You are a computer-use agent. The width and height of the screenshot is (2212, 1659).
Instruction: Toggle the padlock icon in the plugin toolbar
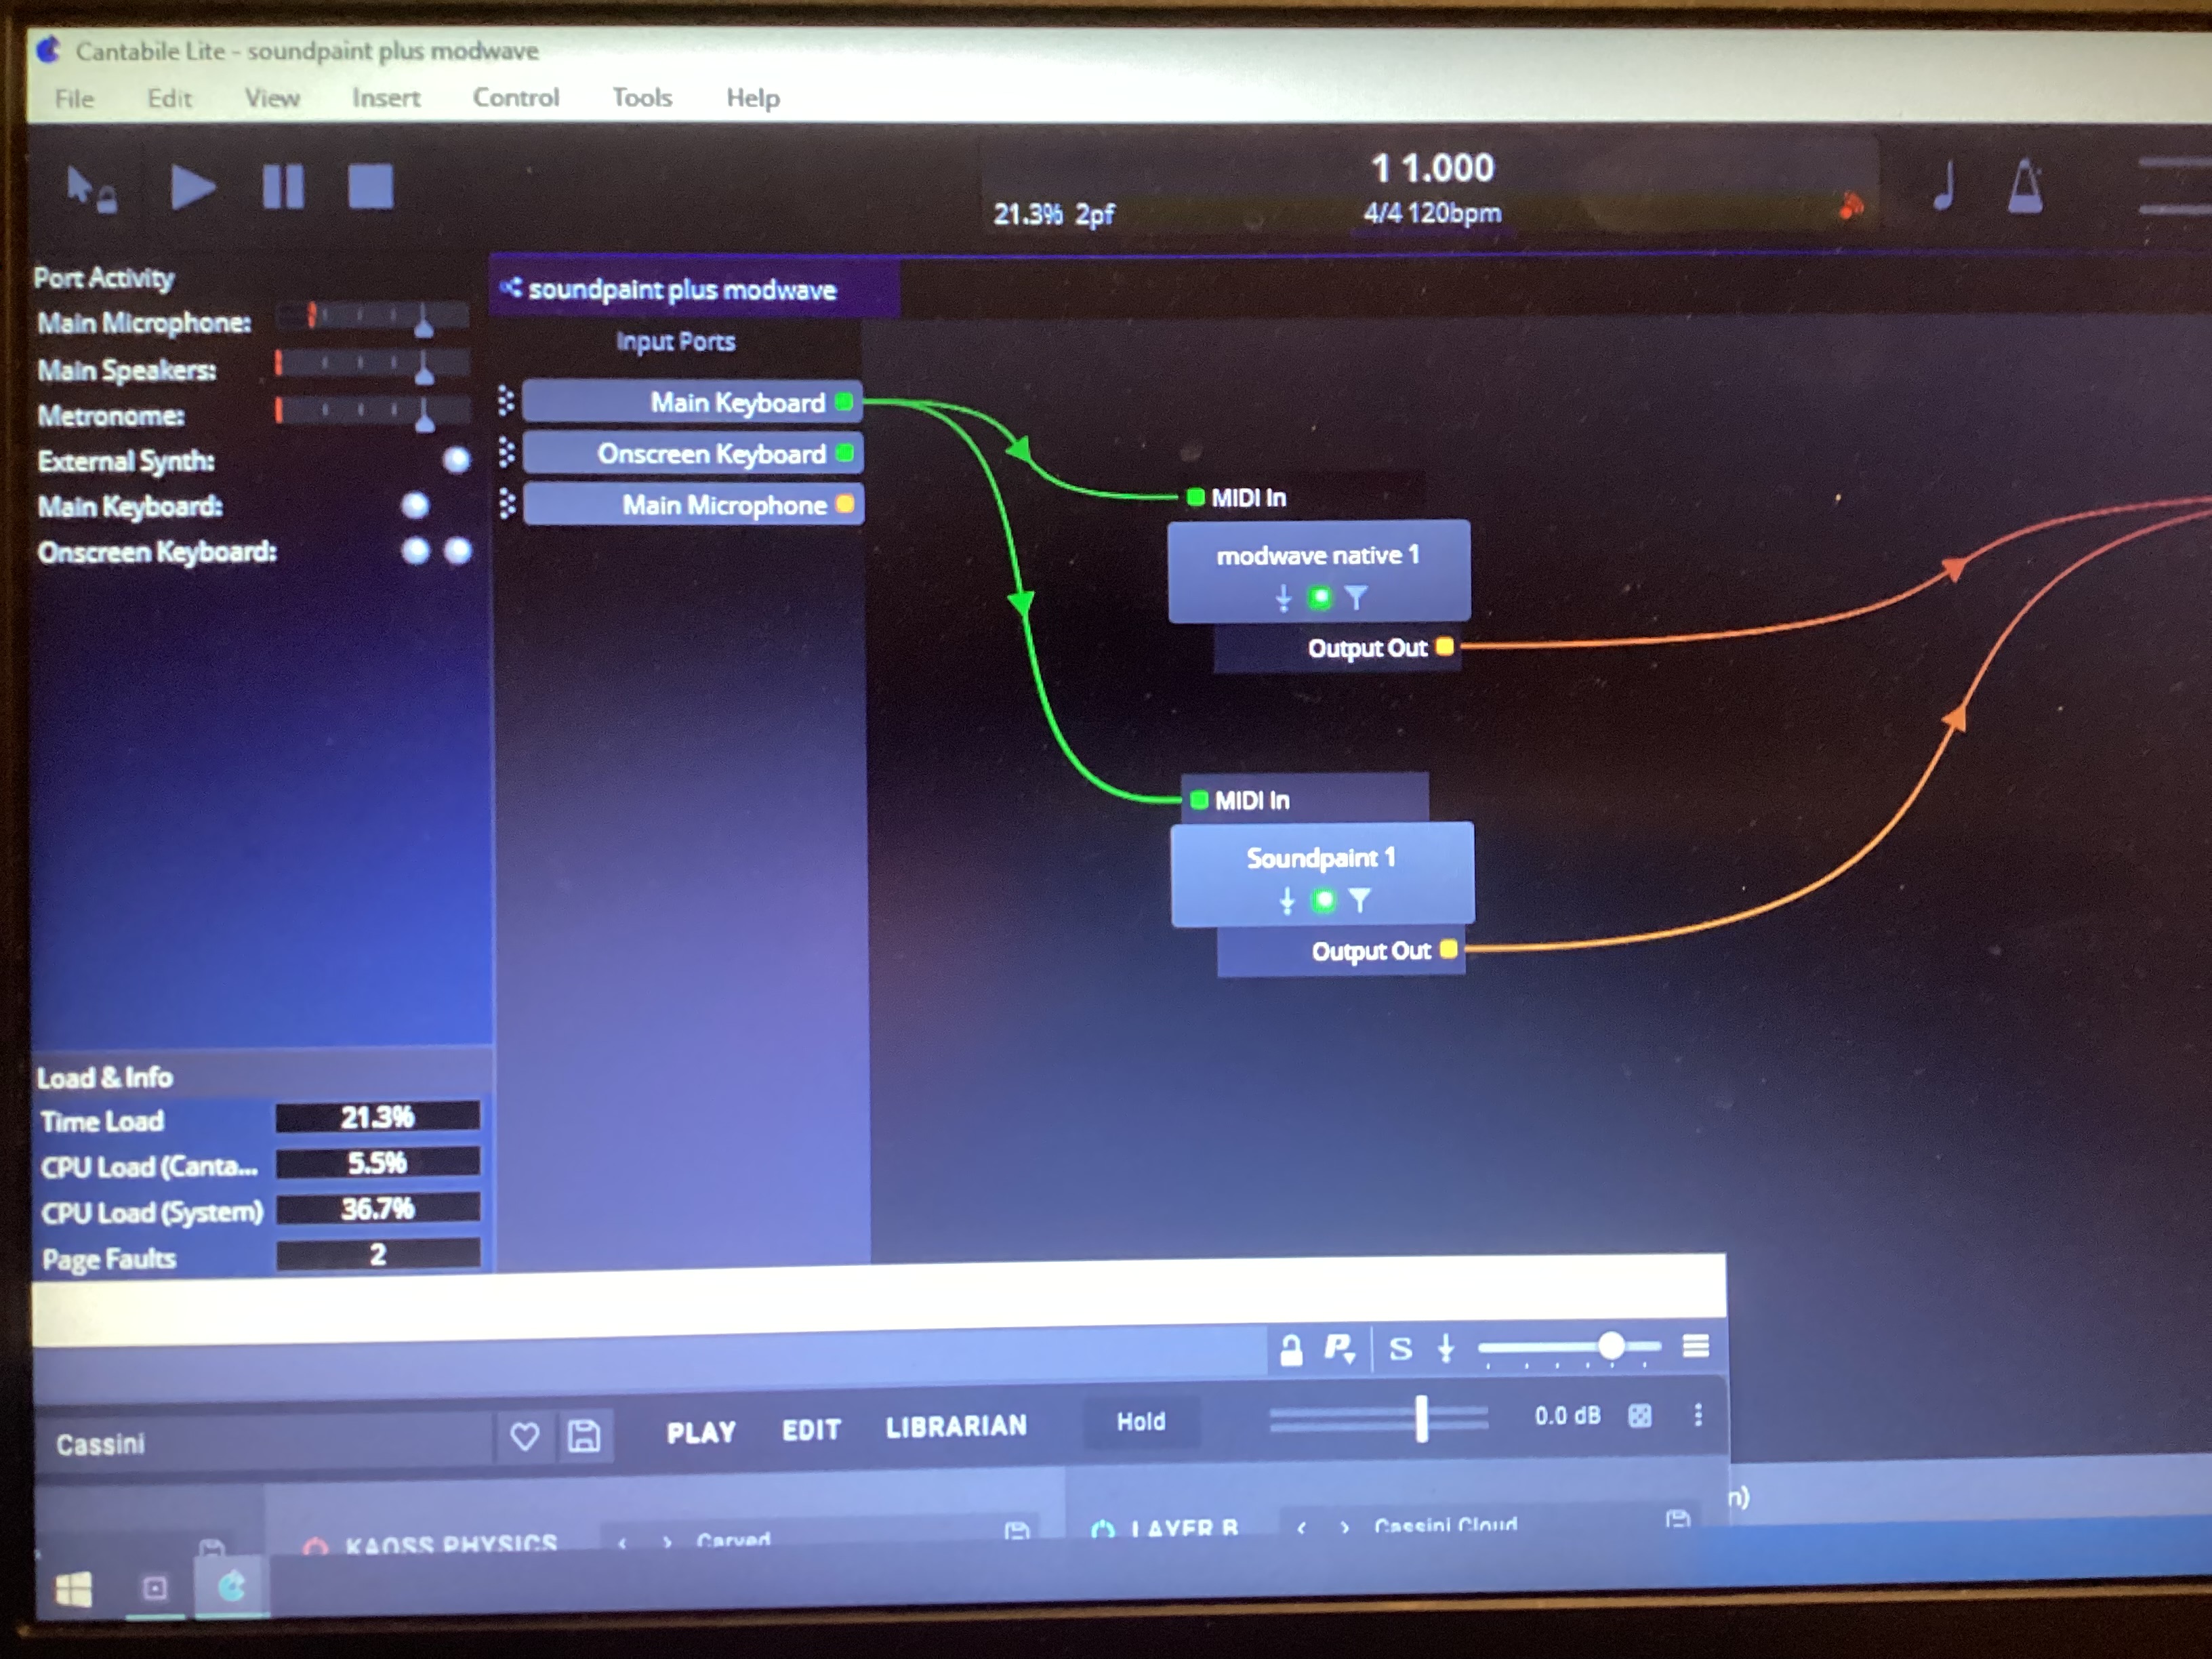pos(1291,1350)
